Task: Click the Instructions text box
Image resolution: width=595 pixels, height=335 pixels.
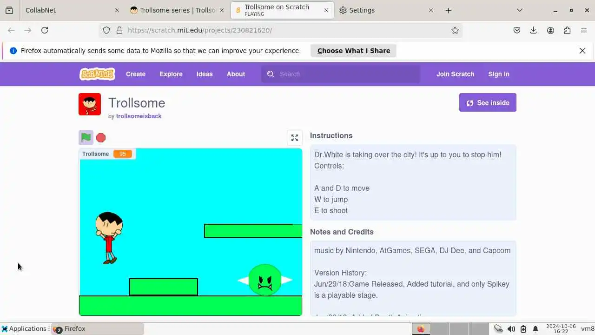Action: (413, 182)
